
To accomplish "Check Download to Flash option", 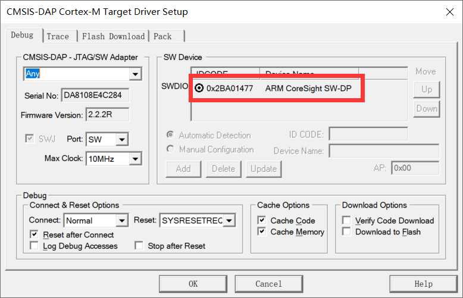I will click(x=347, y=232).
